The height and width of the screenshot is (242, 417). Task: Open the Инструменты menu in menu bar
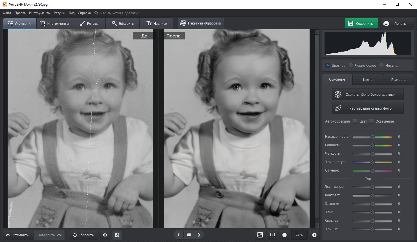pyautogui.click(x=40, y=13)
